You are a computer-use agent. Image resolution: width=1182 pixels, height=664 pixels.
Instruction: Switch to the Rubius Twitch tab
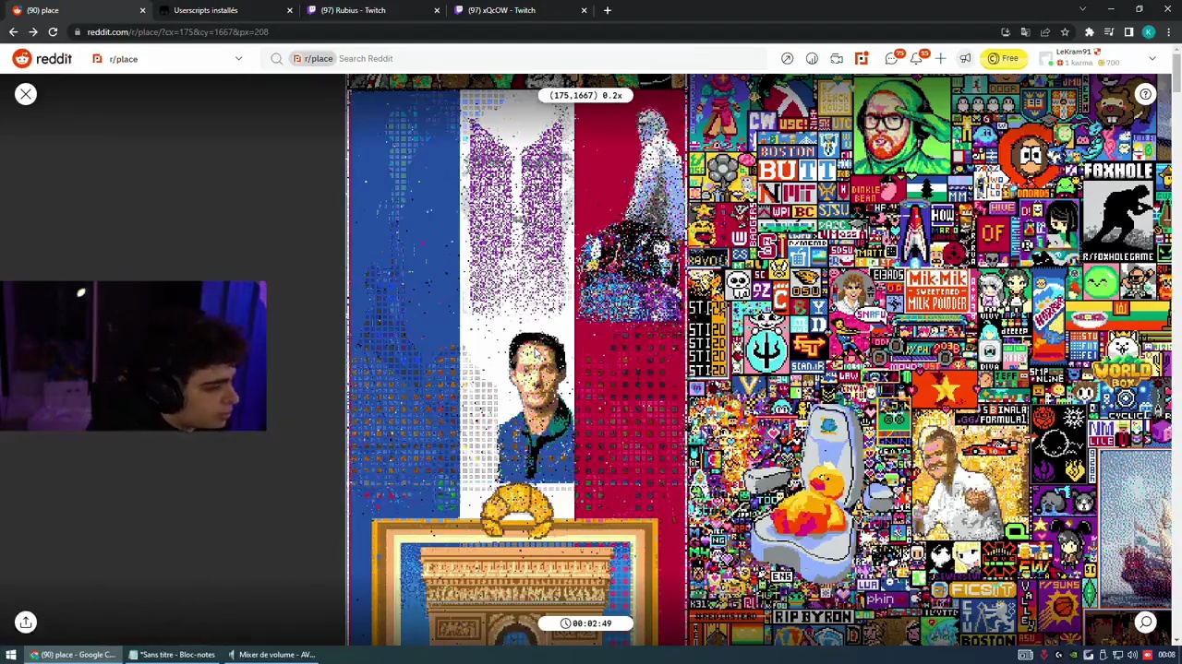pos(373,10)
